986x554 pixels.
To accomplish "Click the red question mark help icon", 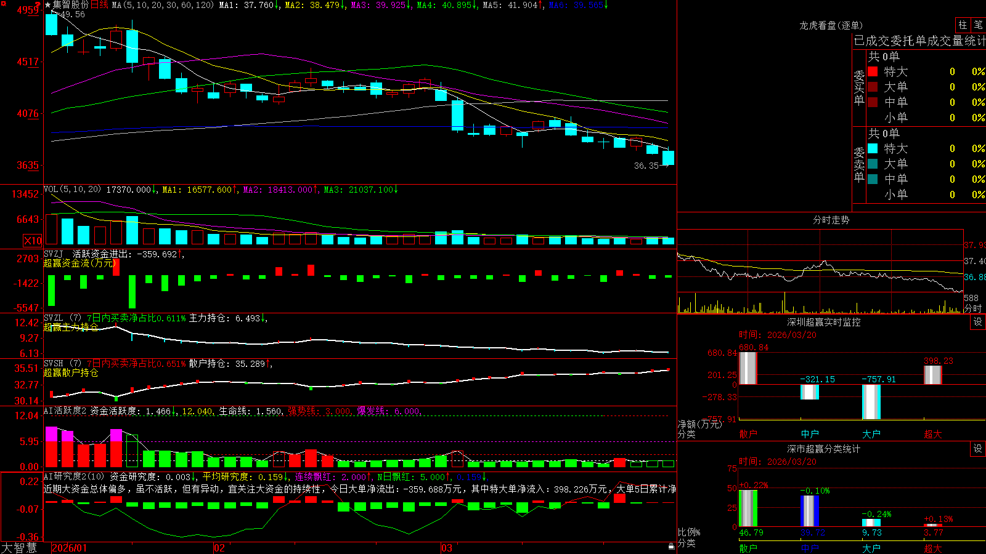I will tap(38, 5).
